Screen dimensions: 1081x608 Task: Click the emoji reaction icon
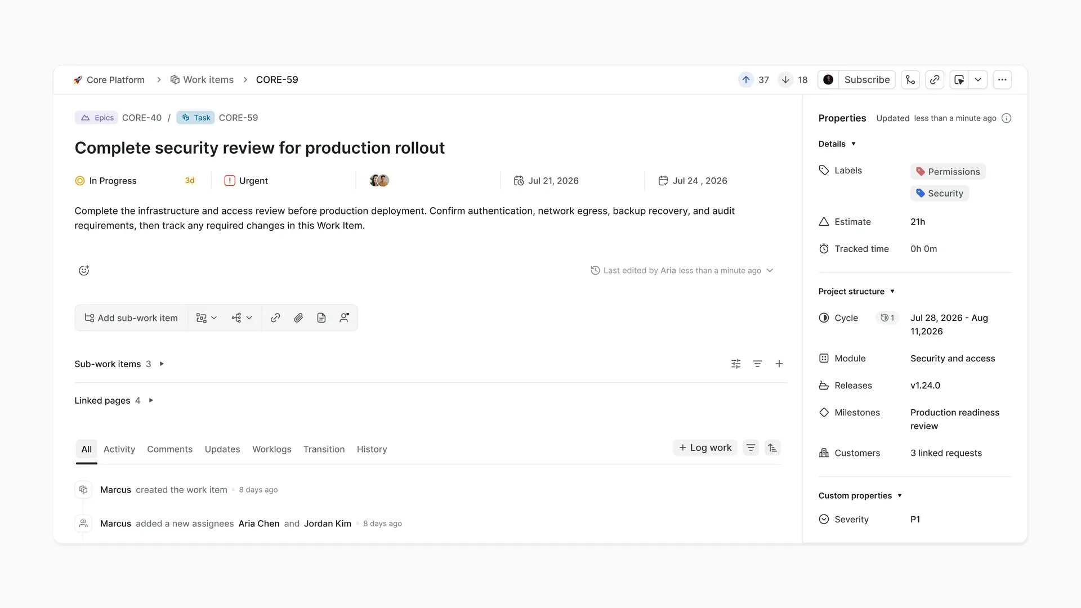click(84, 271)
